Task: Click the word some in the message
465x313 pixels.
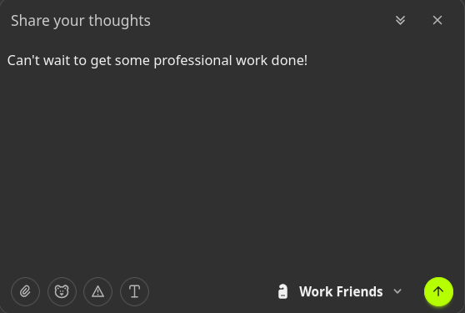Action: pos(132,61)
